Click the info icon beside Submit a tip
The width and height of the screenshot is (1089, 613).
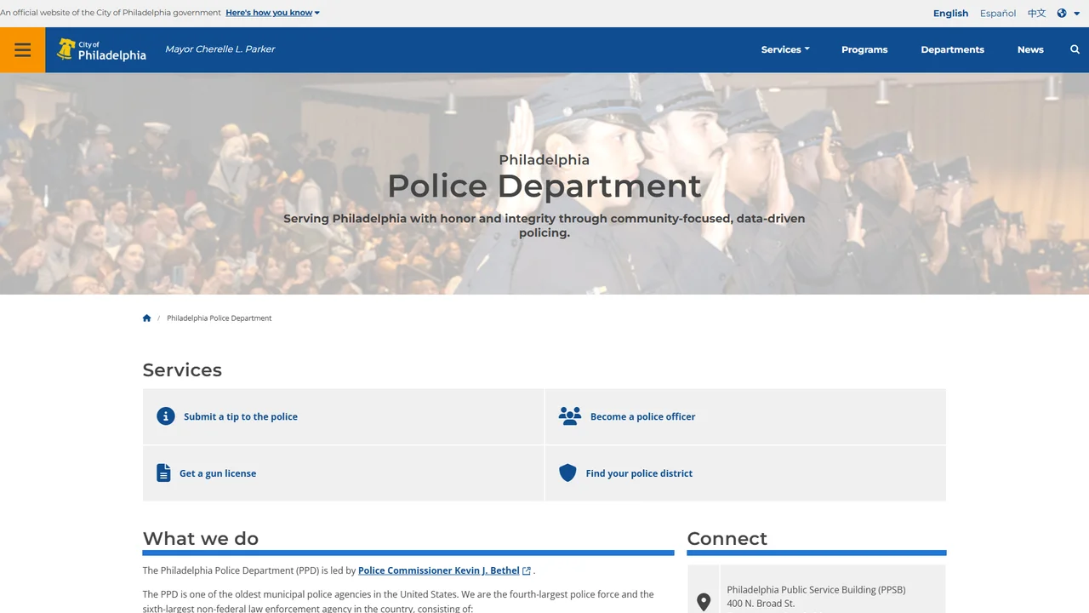[166, 416]
